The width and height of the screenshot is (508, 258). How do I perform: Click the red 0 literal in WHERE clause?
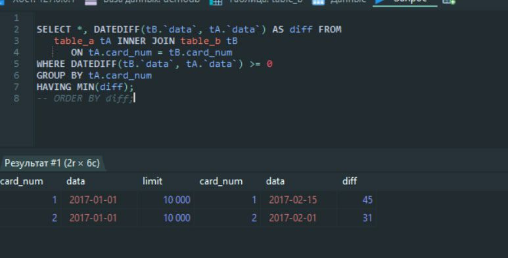[x=269, y=64]
